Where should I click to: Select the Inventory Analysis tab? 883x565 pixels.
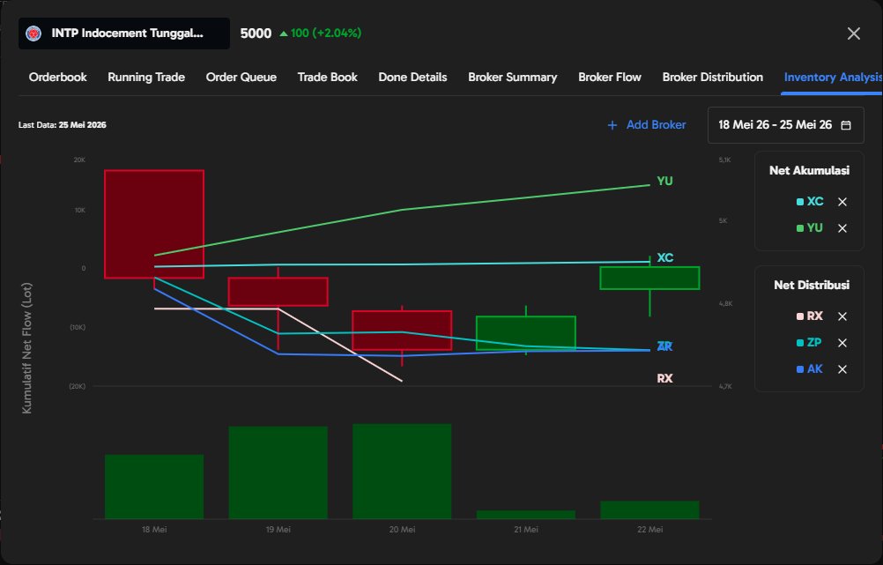[x=834, y=78]
